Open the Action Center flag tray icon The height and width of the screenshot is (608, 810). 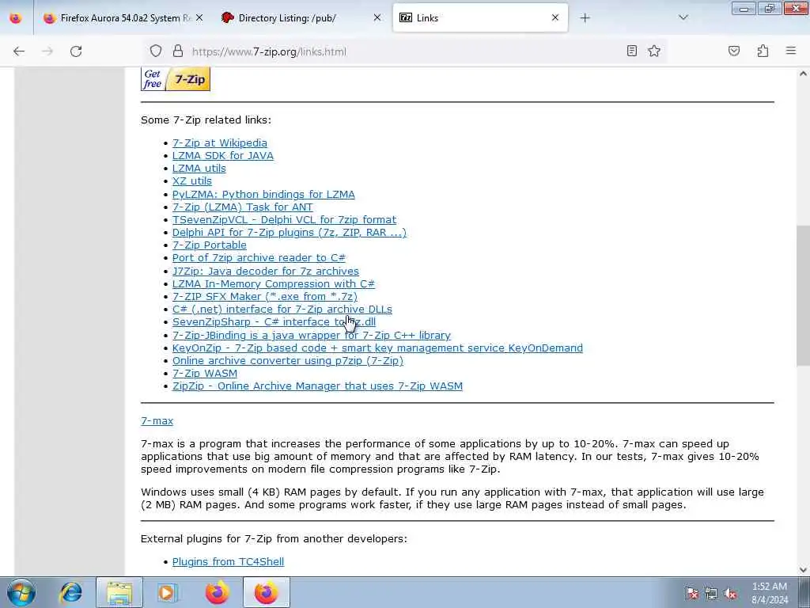[692, 594]
